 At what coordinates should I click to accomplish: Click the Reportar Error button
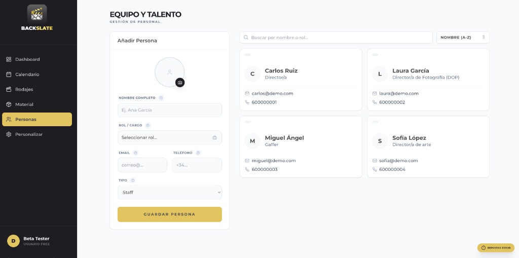point(496,248)
